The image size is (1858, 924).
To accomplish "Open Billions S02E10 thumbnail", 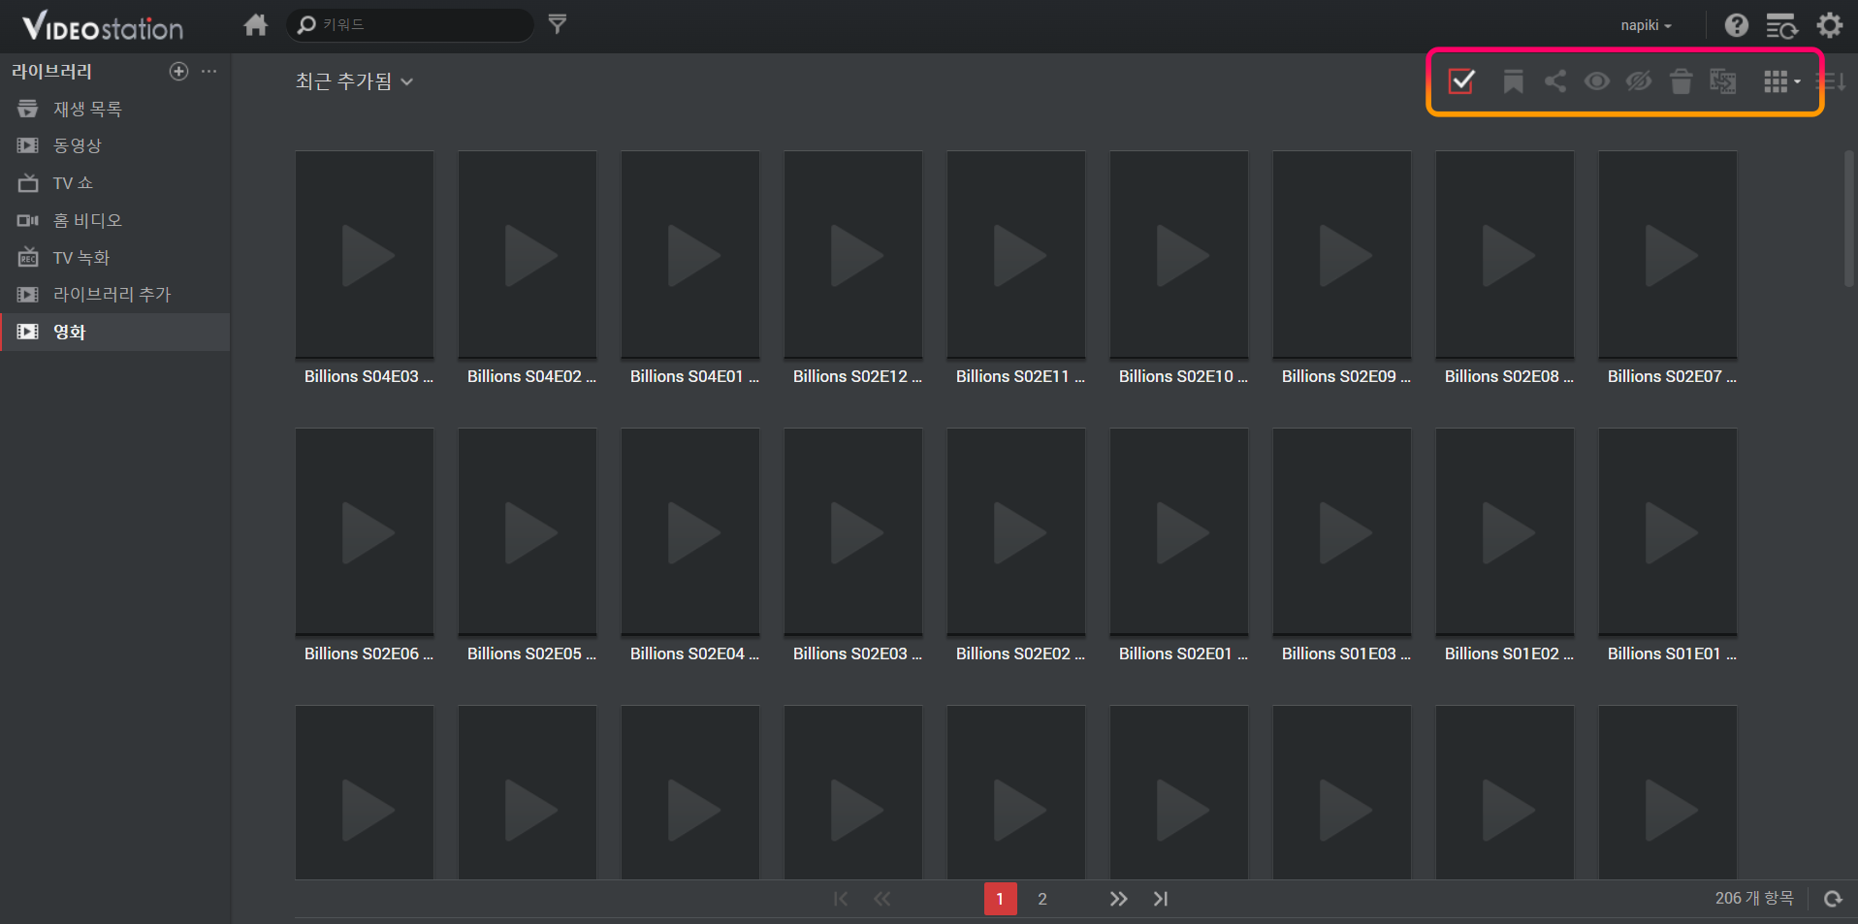I will click(1179, 255).
